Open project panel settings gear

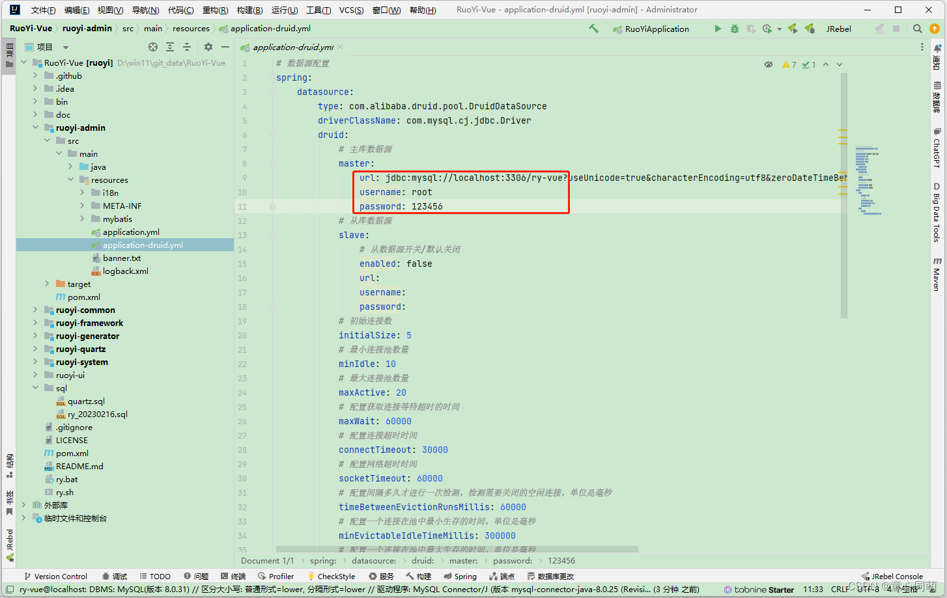[x=208, y=47]
